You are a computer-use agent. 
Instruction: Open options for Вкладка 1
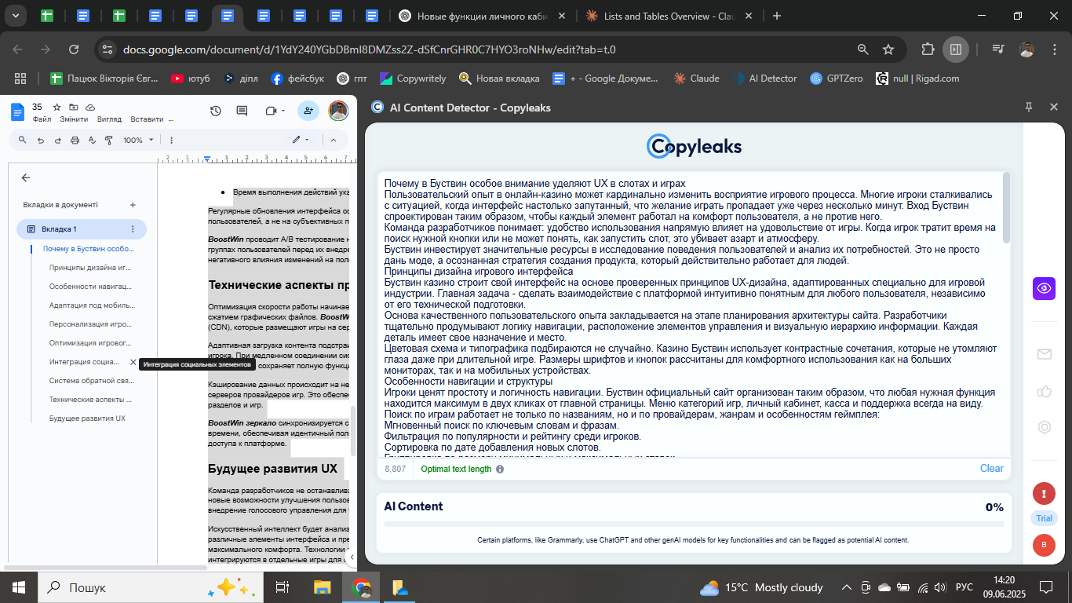[x=133, y=229]
